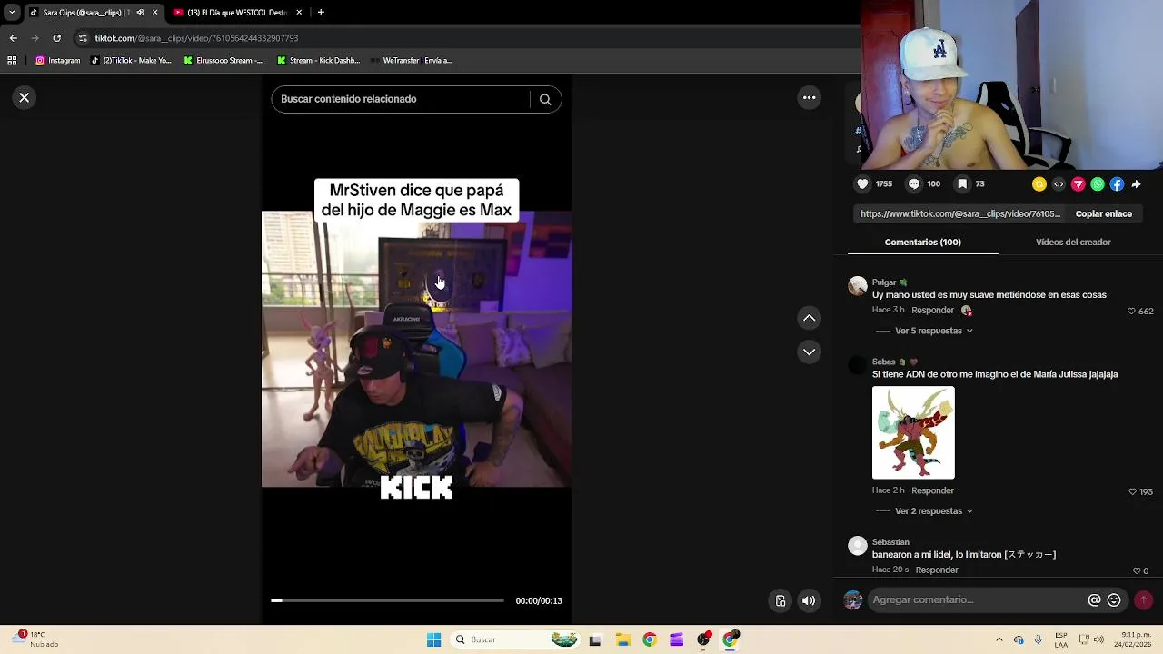
Task: Close the TikTok video viewer
Action: [25, 97]
